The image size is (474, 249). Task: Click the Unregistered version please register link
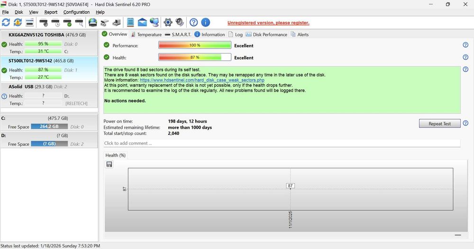268,23
